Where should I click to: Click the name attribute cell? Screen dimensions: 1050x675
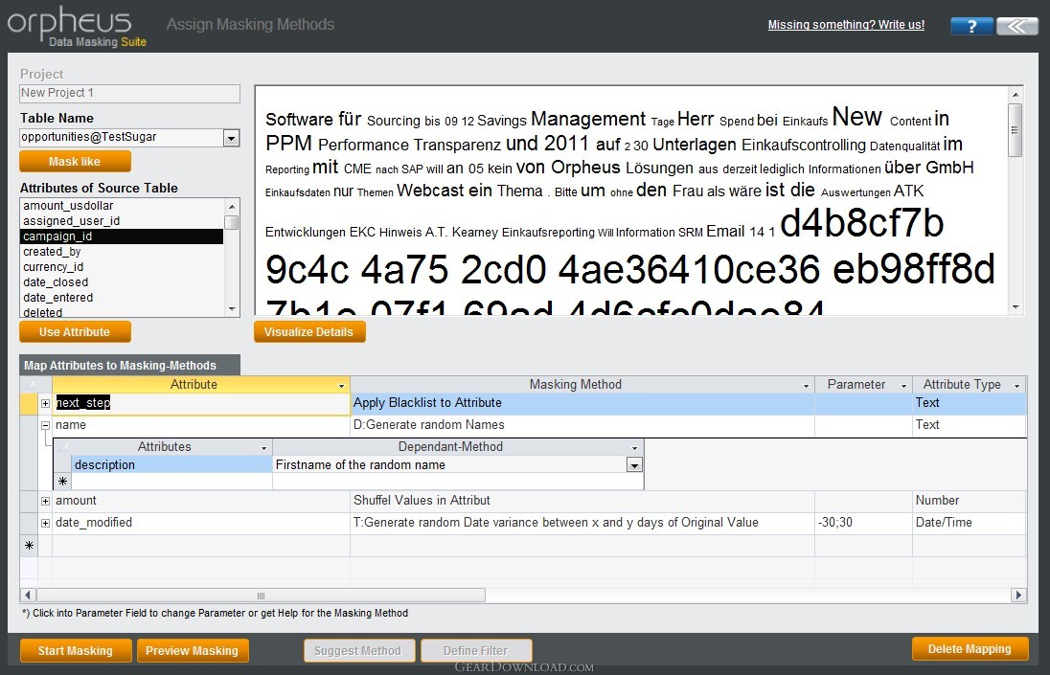(201, 425)
